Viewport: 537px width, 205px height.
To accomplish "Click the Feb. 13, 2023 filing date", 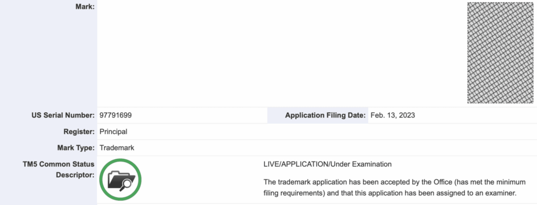I will coord(392,115).
